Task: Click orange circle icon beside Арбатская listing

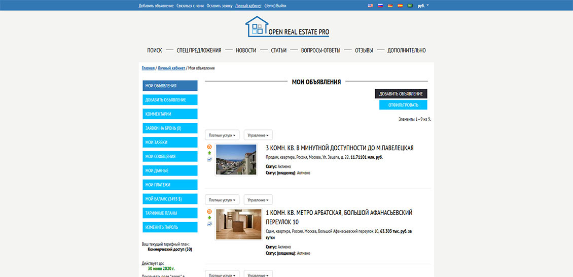Action: click(209, 212)
